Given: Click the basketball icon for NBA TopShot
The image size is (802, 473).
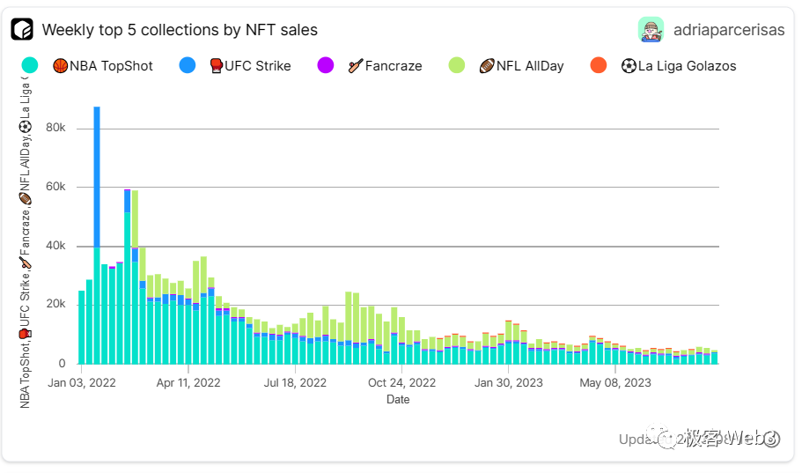Looking at the screenshot, I should click(61, 66).
